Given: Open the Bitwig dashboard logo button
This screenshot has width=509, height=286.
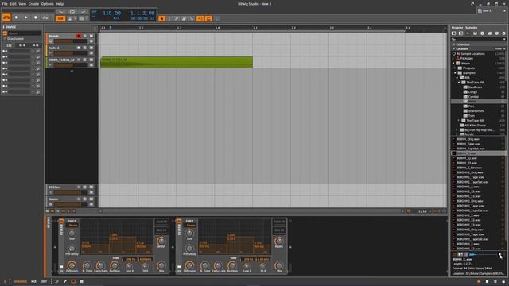Looking at the screenshot, I should 6,17.
